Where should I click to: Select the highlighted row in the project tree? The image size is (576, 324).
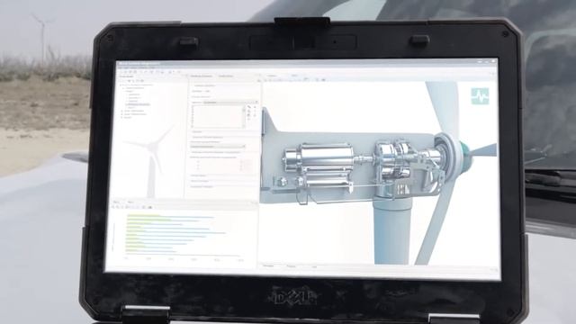138,104
